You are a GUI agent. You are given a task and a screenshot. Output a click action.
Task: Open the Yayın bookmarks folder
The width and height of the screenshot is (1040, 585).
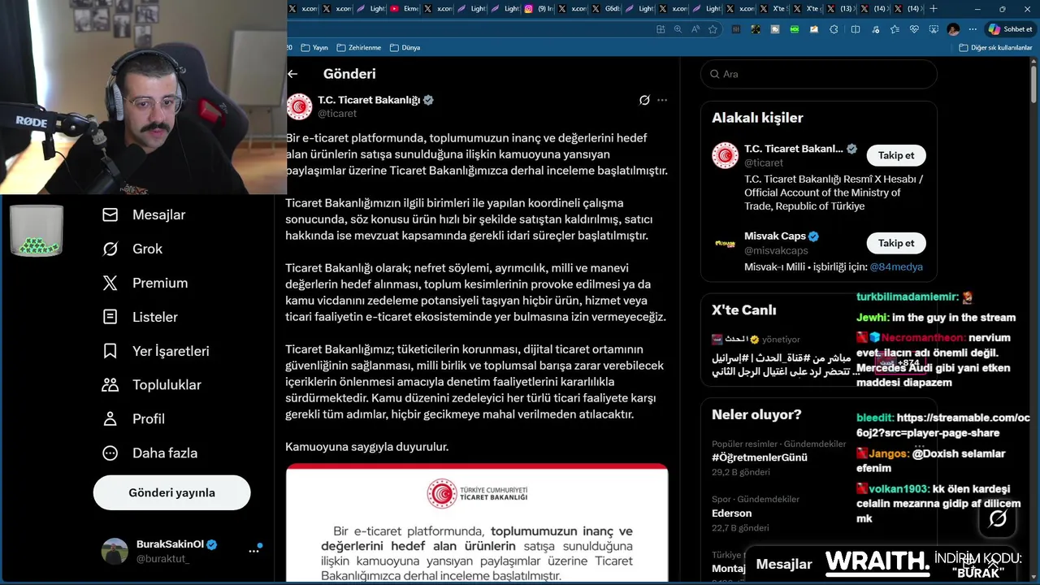pos(314,48)
